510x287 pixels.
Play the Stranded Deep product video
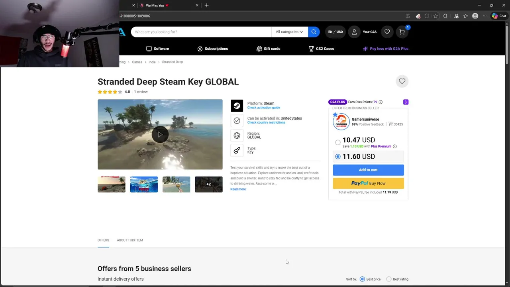(x=160, y=134)
